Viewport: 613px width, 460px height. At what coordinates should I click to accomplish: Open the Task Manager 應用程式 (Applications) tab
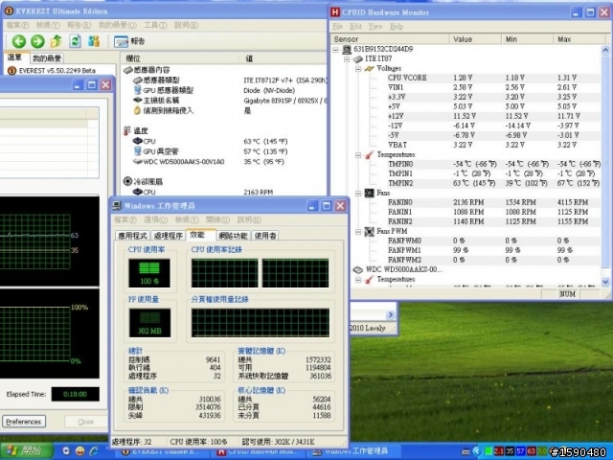[132, 236]
